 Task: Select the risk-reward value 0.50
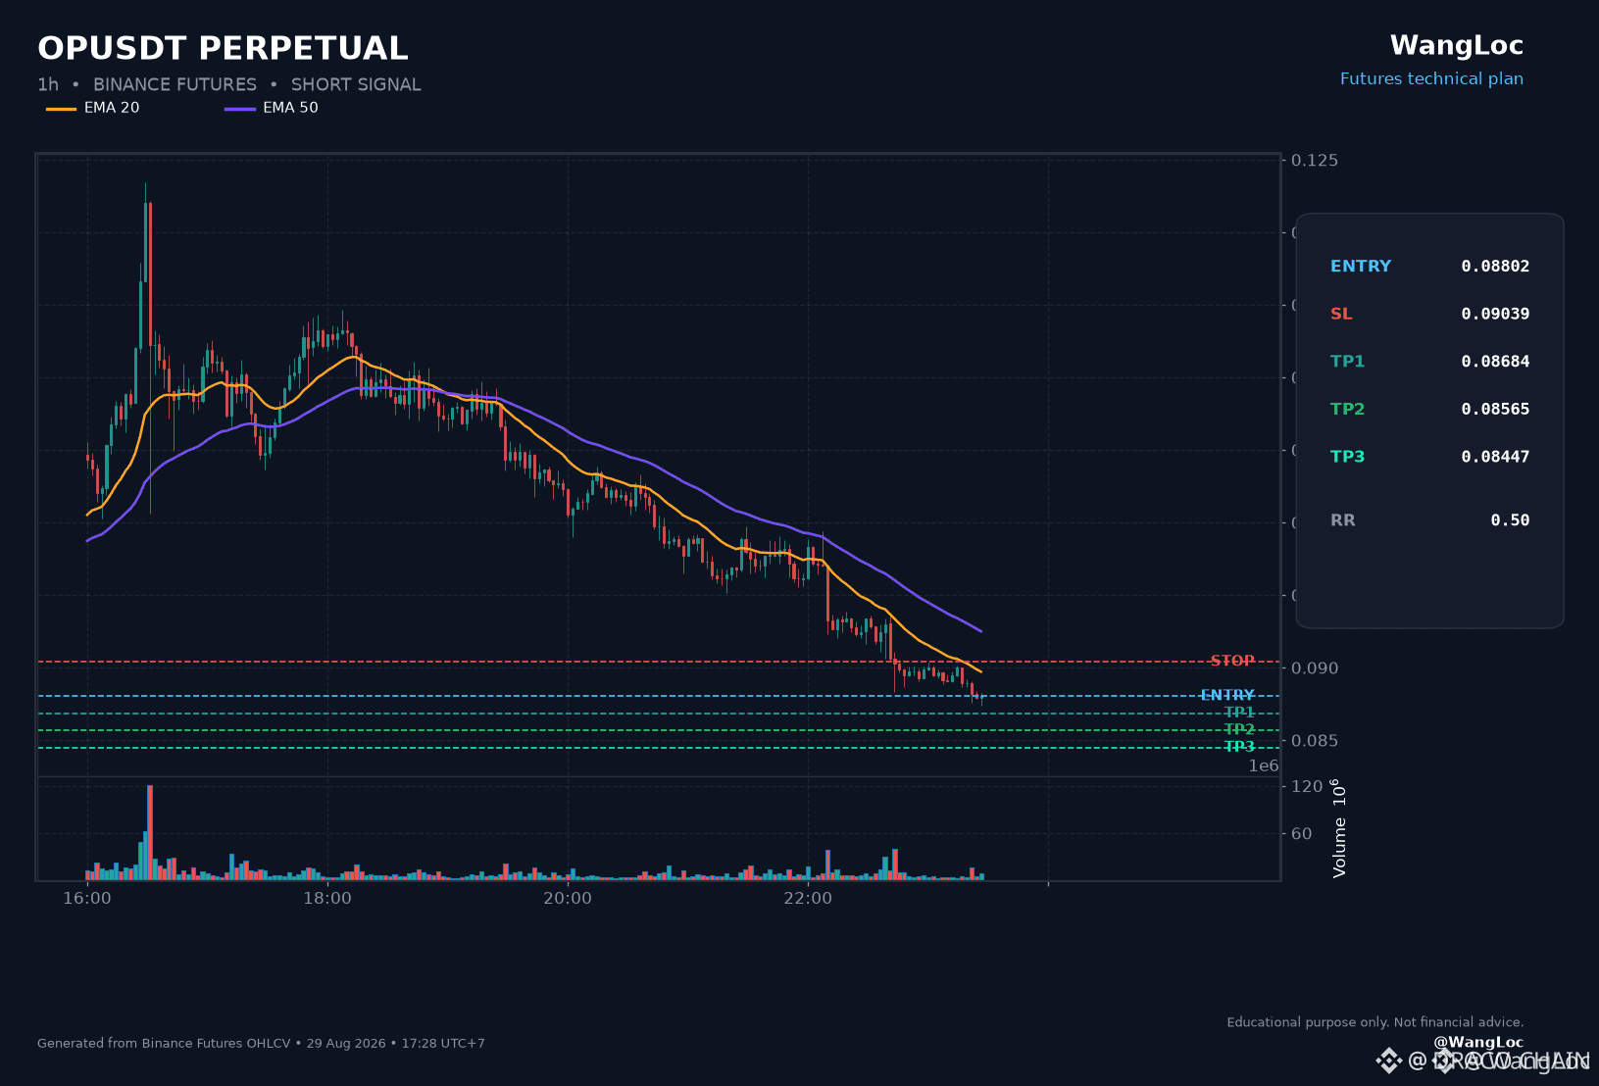1510,520
